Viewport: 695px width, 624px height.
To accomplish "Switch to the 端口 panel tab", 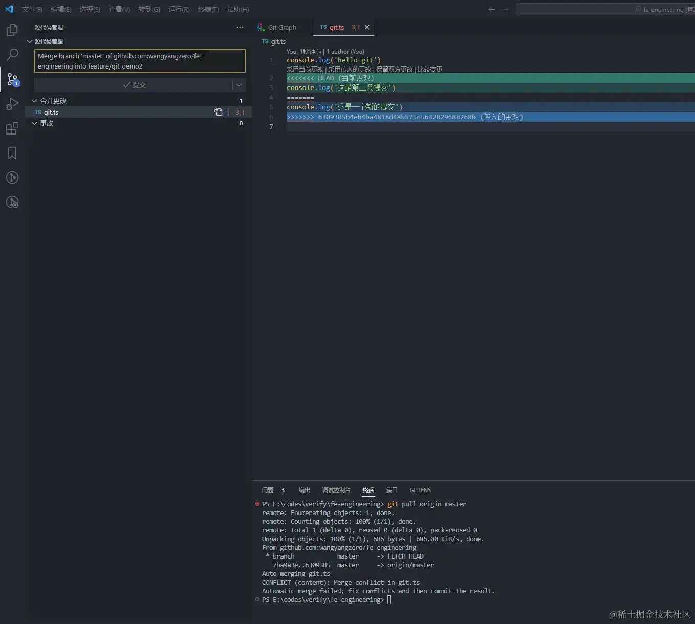I will pyautogui.click(x=392, y=490).
